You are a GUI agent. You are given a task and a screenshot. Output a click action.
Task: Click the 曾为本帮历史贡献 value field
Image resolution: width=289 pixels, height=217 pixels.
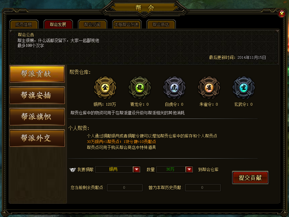203,187
